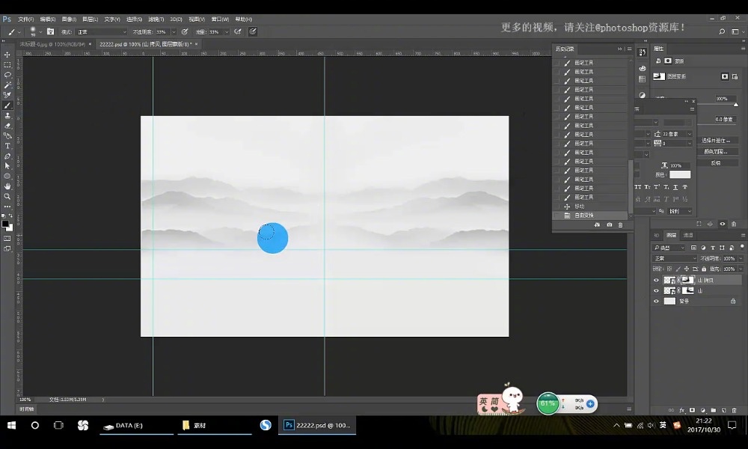Select the Pen tool

click(x=7, y=156)
